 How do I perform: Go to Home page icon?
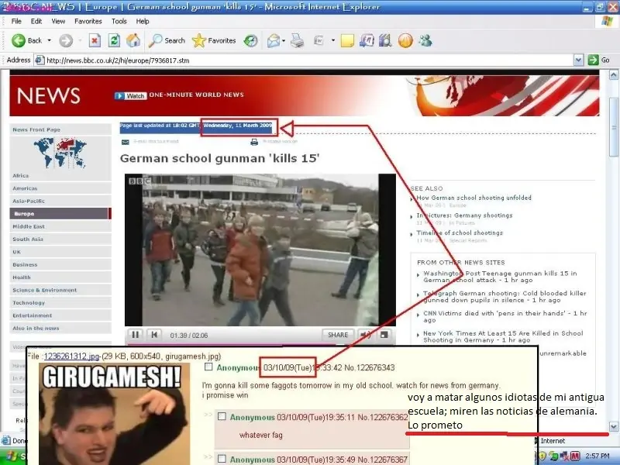coord(133,40)
